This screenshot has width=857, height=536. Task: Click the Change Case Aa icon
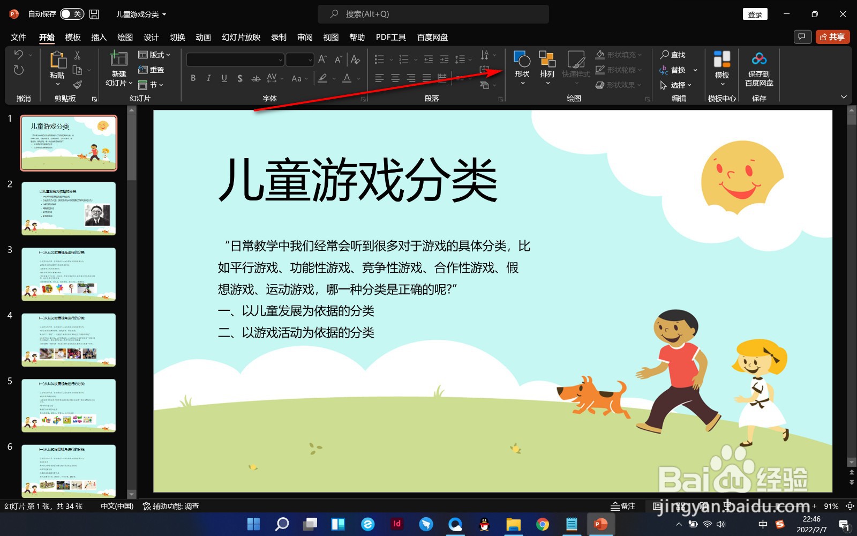click(x=297, y=78)
